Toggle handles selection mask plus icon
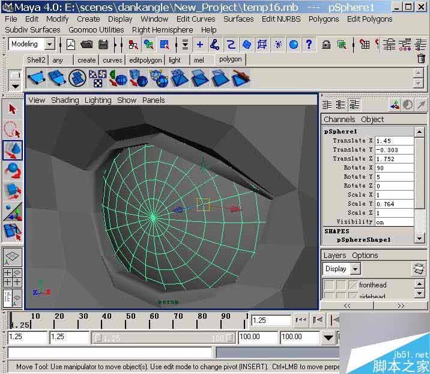The width and height of the screenshot is (430, 374). pos(200,44)
